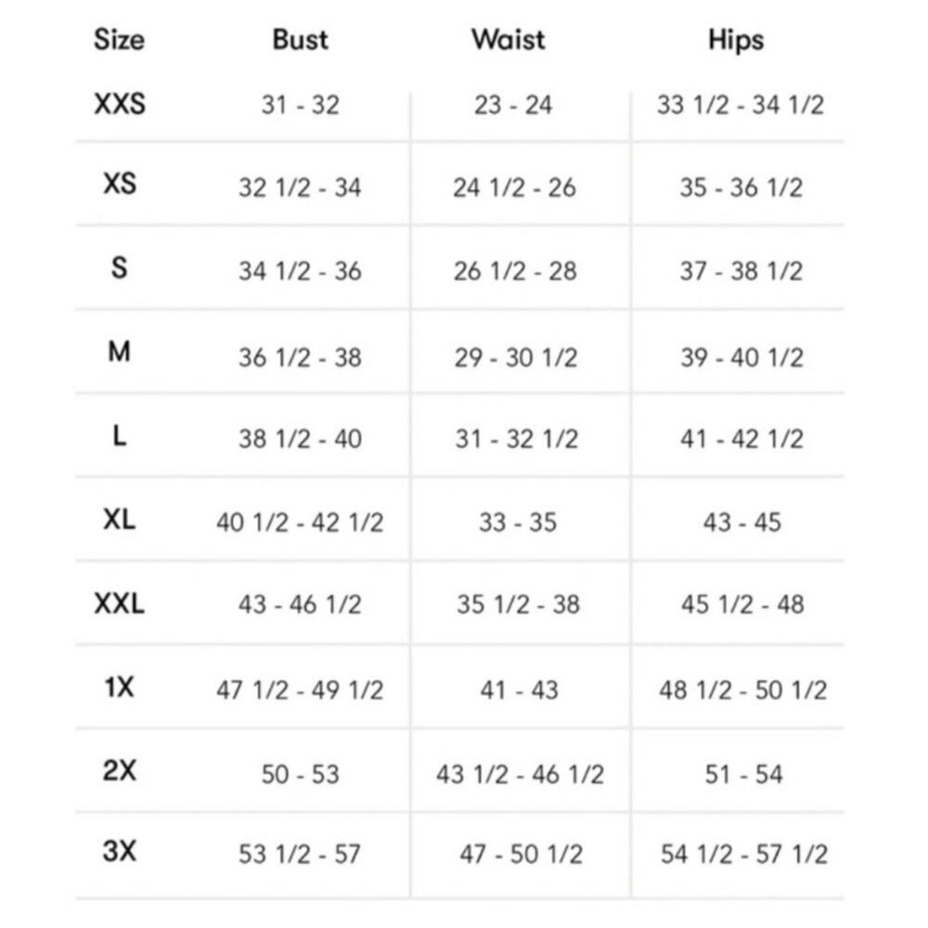Image resolution: width=928 pixels, height=928 pixels.
Task: Select the 1X size row label
Action: tap(119, 687)
